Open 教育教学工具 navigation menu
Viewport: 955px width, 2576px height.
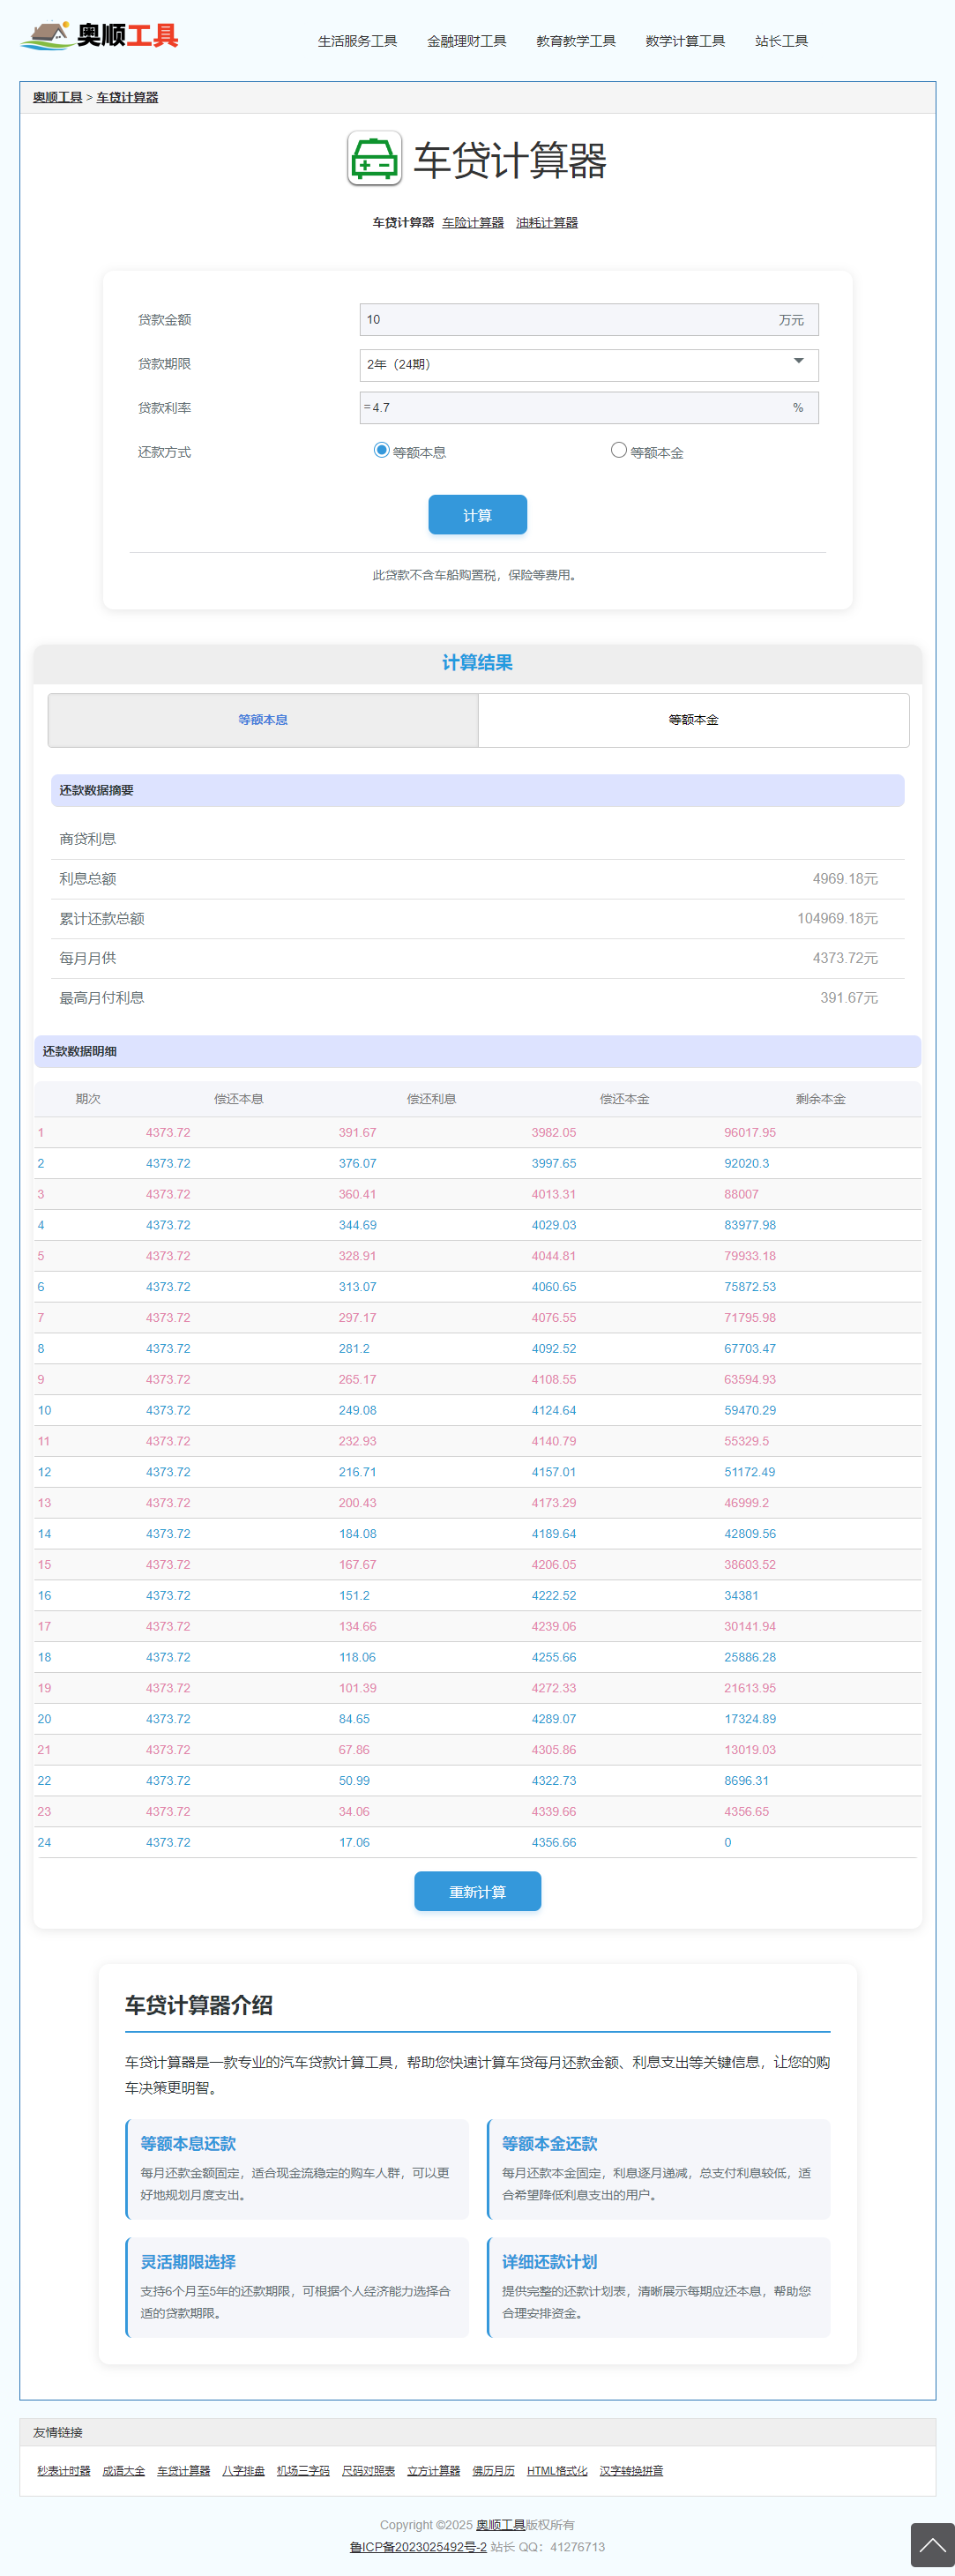575,41
